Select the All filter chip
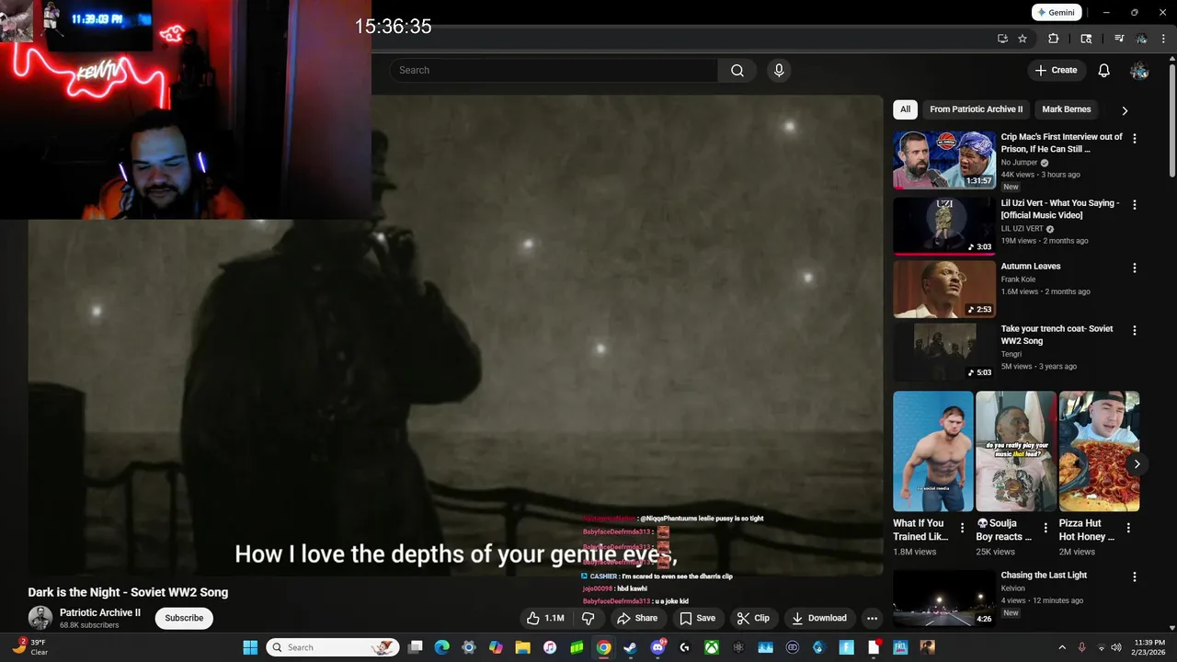Image resolution: width=1177 pixels, height=662 pixels. point(905,109)
